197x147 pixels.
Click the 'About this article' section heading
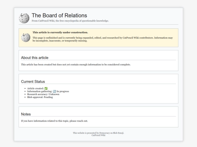[35, 58]
